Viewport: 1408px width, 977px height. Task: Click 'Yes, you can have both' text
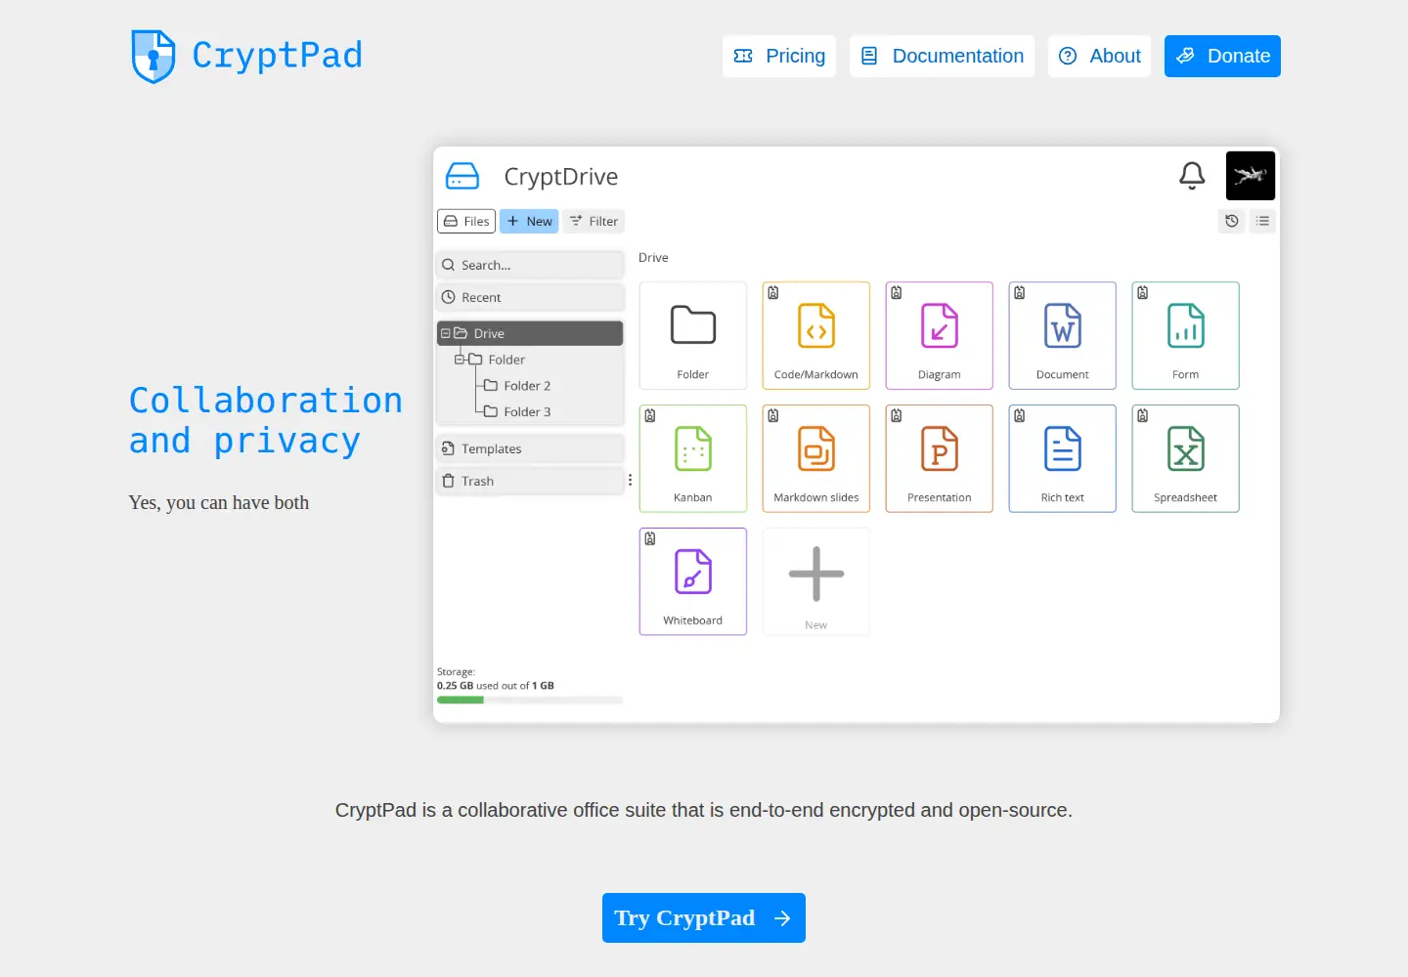click(x=219, y=502)
